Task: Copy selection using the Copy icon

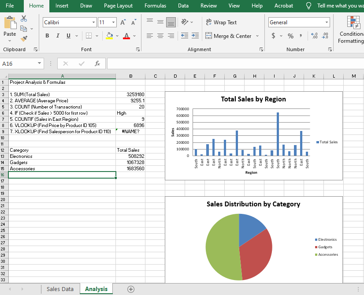Action: (24, 29)
